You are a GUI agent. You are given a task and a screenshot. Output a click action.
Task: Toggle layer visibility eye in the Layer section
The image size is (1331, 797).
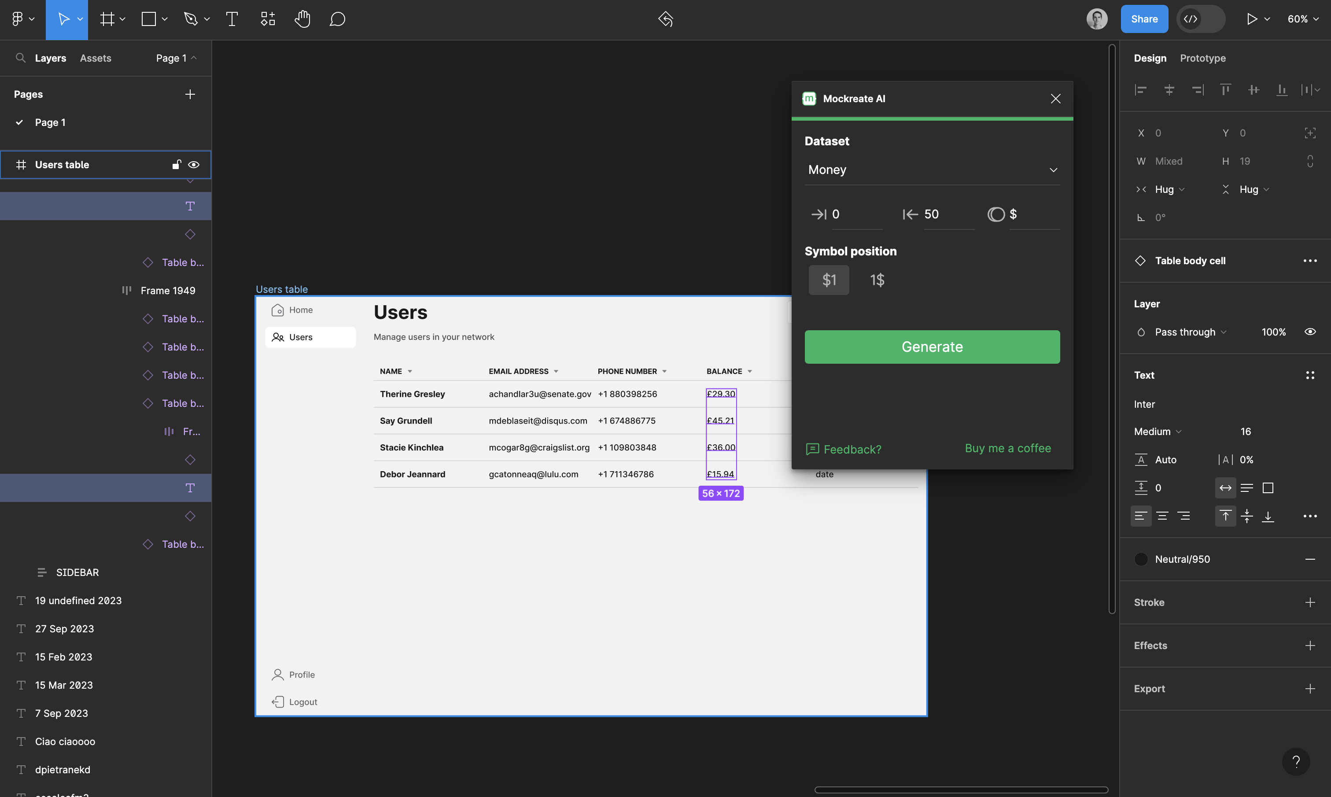coord(1309,332)
